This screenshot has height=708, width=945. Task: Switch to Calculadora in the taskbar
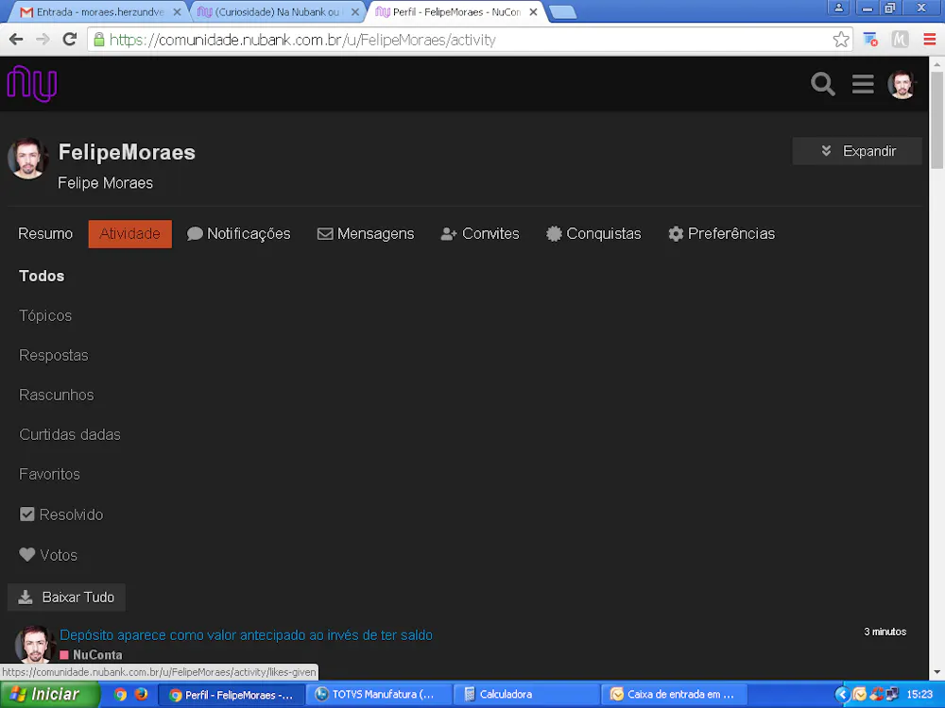[526, 695]
